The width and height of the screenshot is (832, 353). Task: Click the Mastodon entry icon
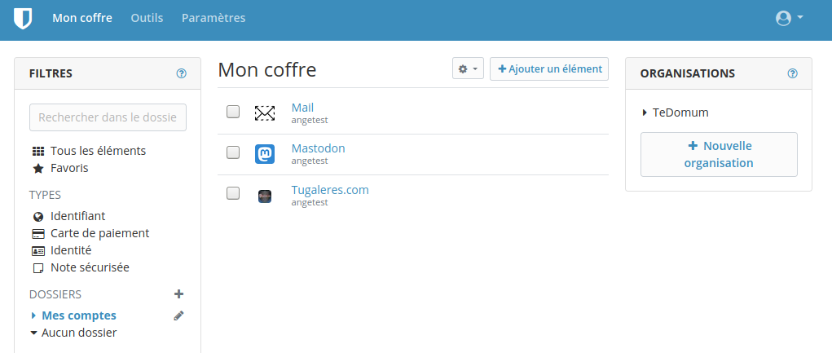265,154
